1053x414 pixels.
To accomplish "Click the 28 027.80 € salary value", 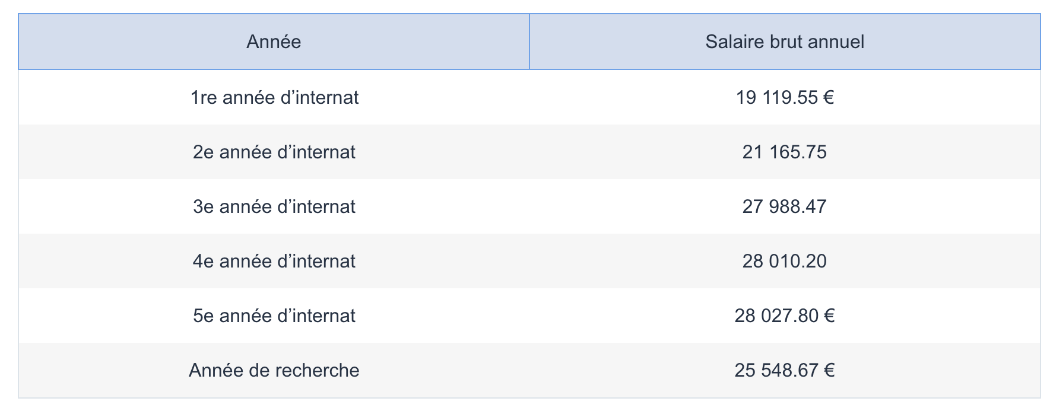I will 785,316.
